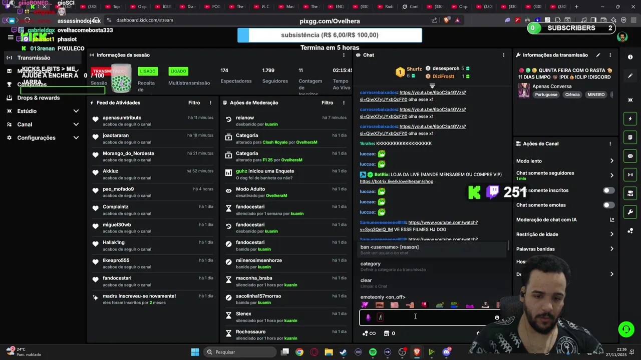Expand Restrição de idade options

(565, 234)
